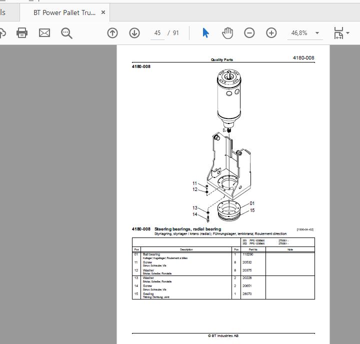The height and width of the screenshot is (344, 360).
Task: Switch to the hand pan tool
Action: tap(227, 33)
